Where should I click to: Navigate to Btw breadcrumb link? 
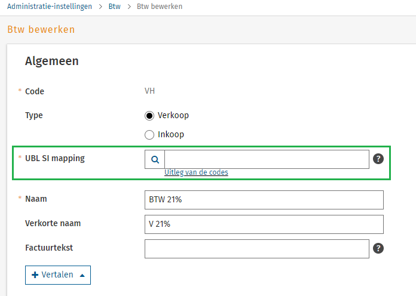(114, 7)
